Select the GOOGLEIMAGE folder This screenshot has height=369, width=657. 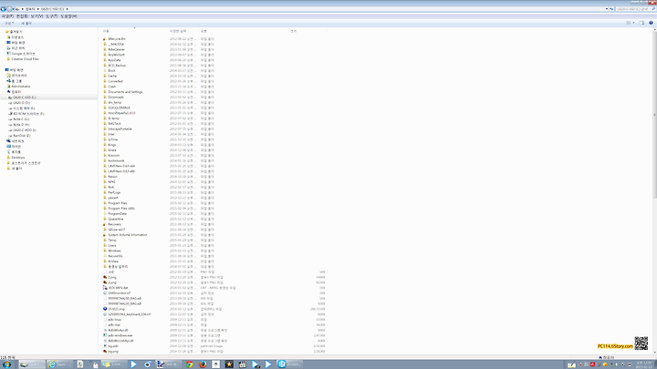[x=119, y=108]
